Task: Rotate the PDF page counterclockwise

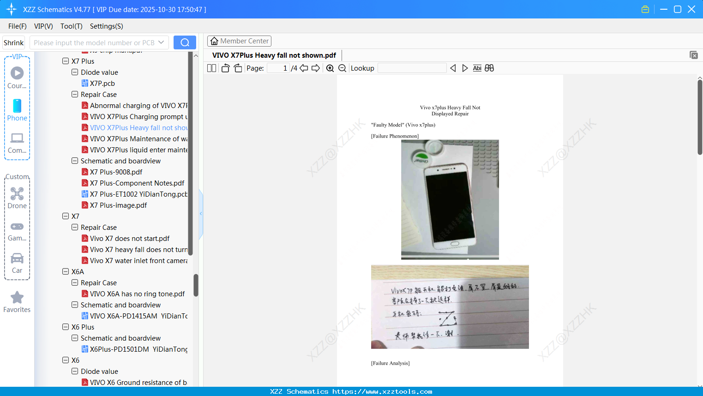Action: [x=225, y=68]
